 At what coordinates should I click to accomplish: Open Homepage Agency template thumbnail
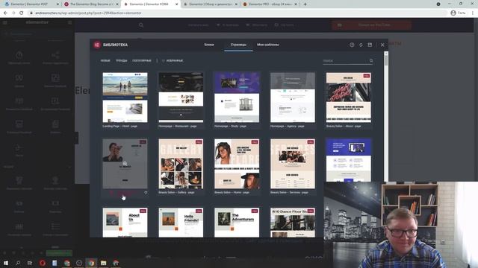tap(293, 98)
